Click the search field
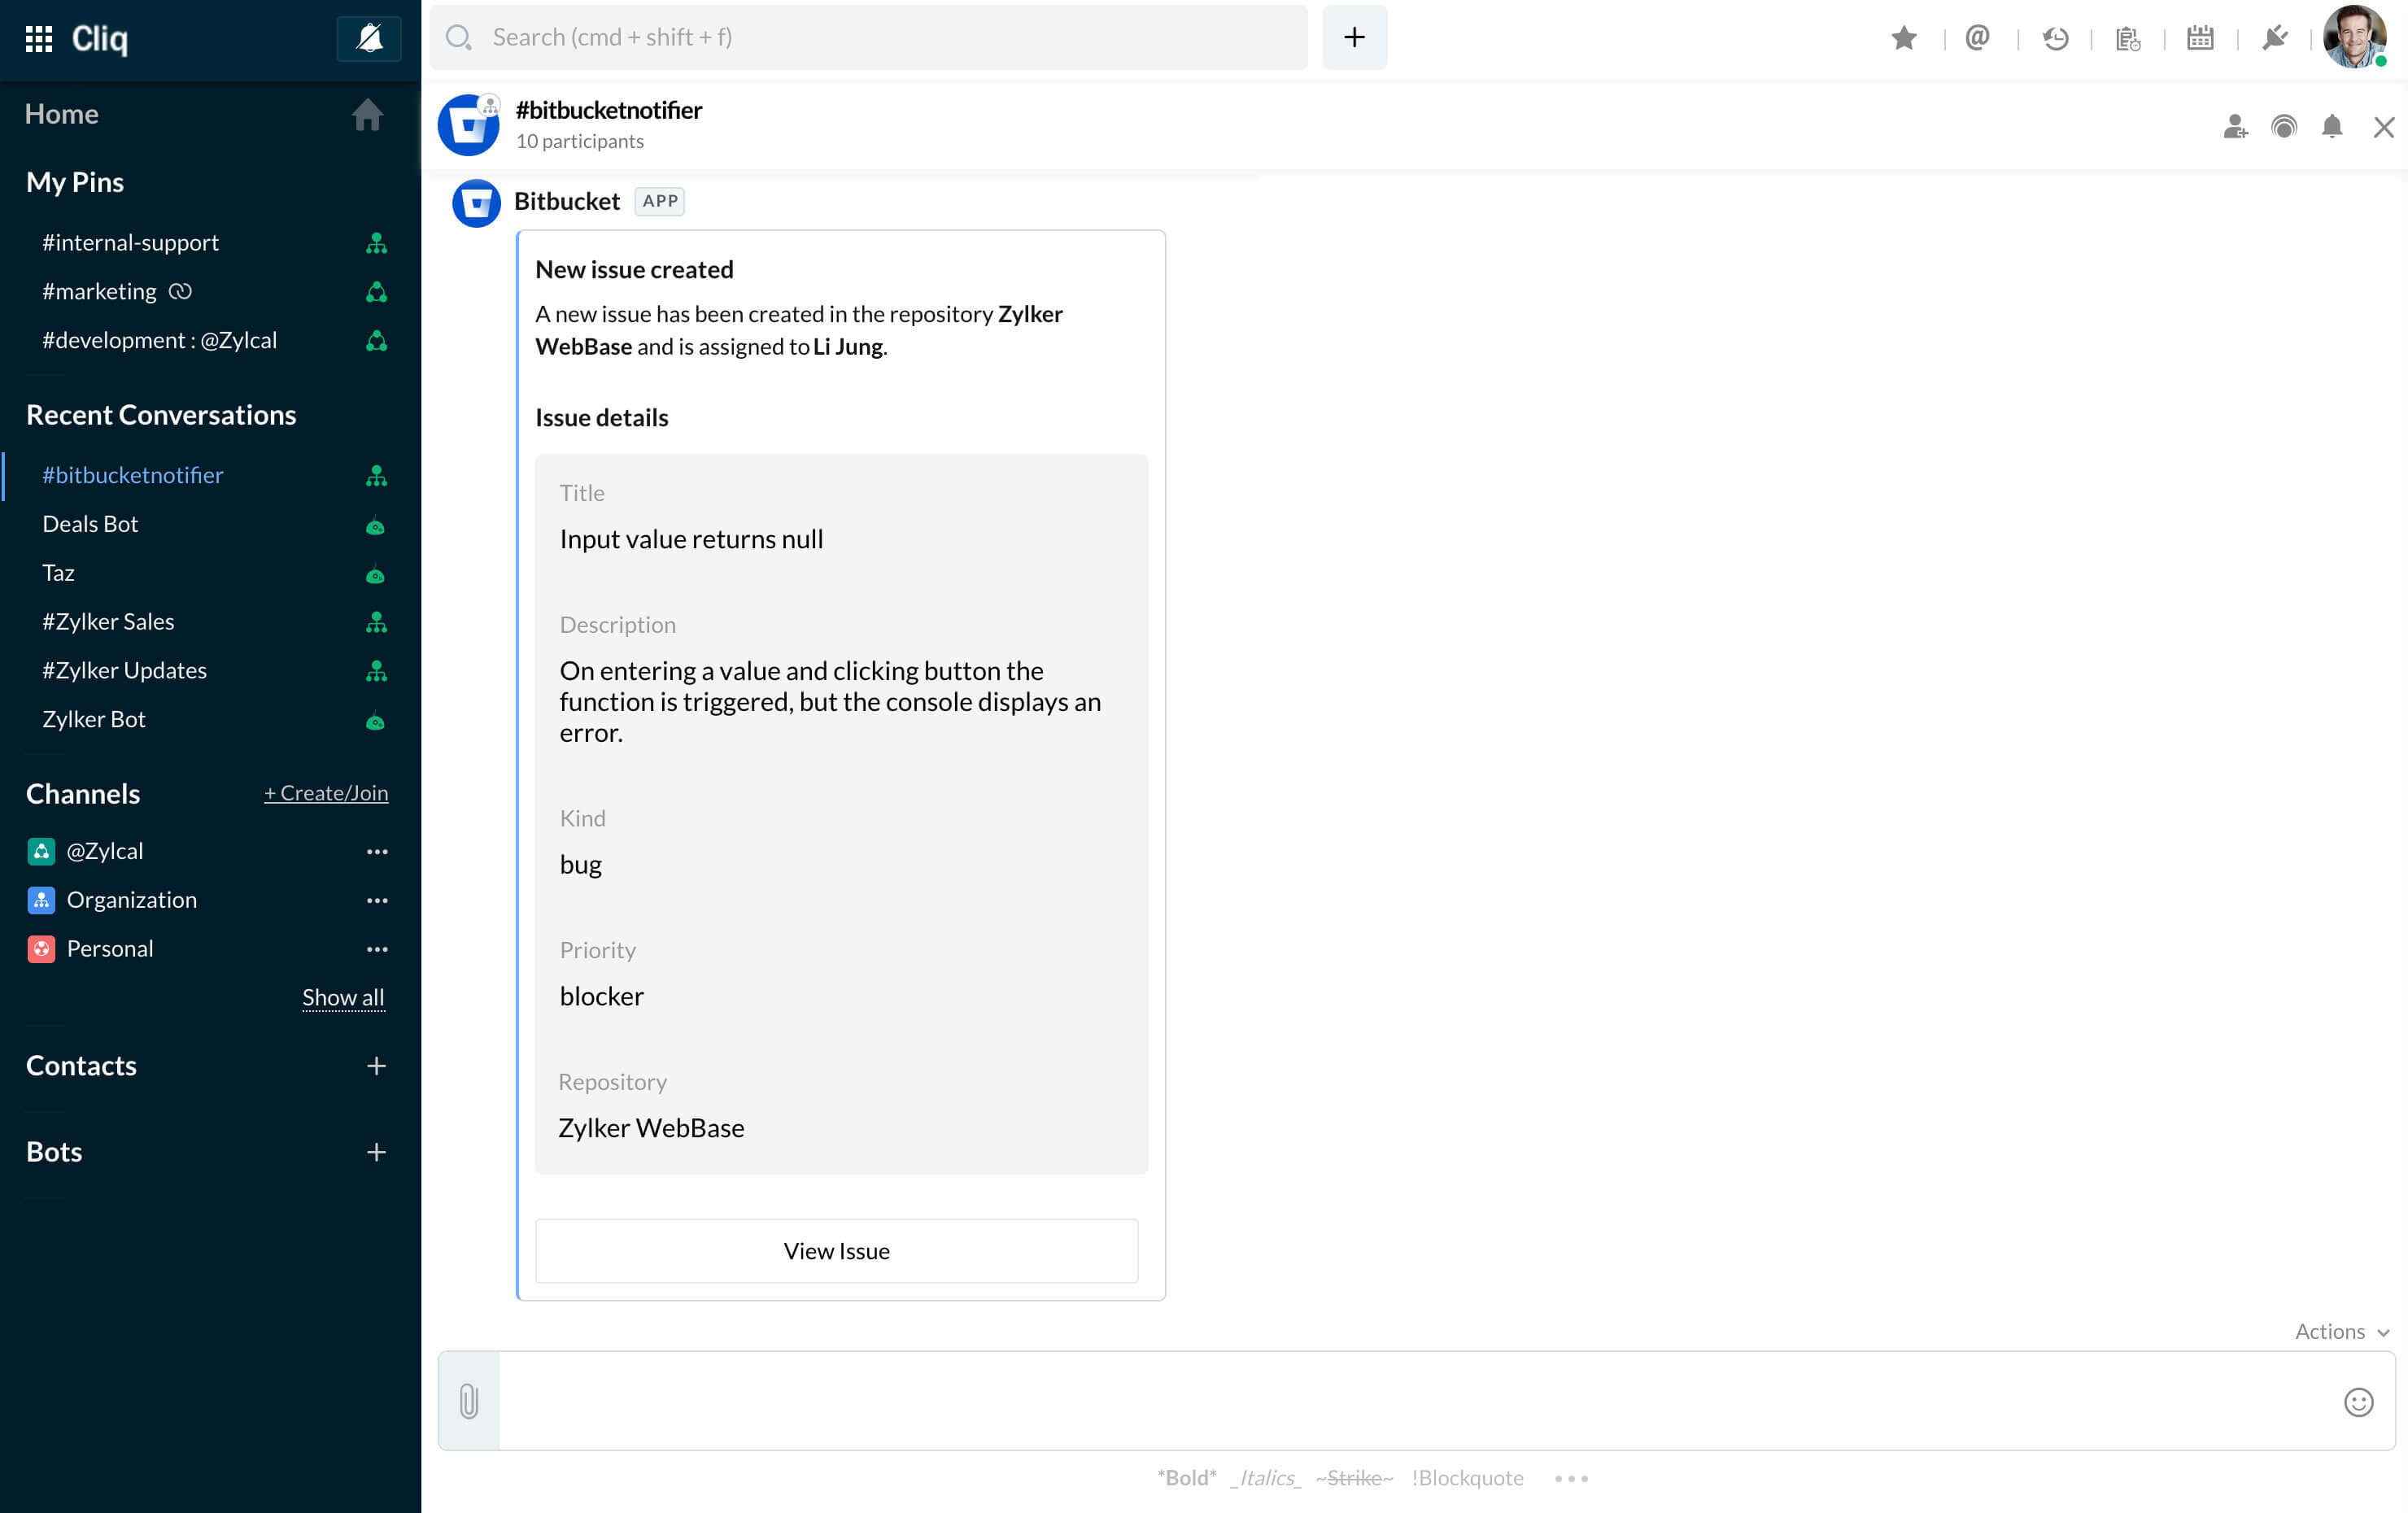 868,37
